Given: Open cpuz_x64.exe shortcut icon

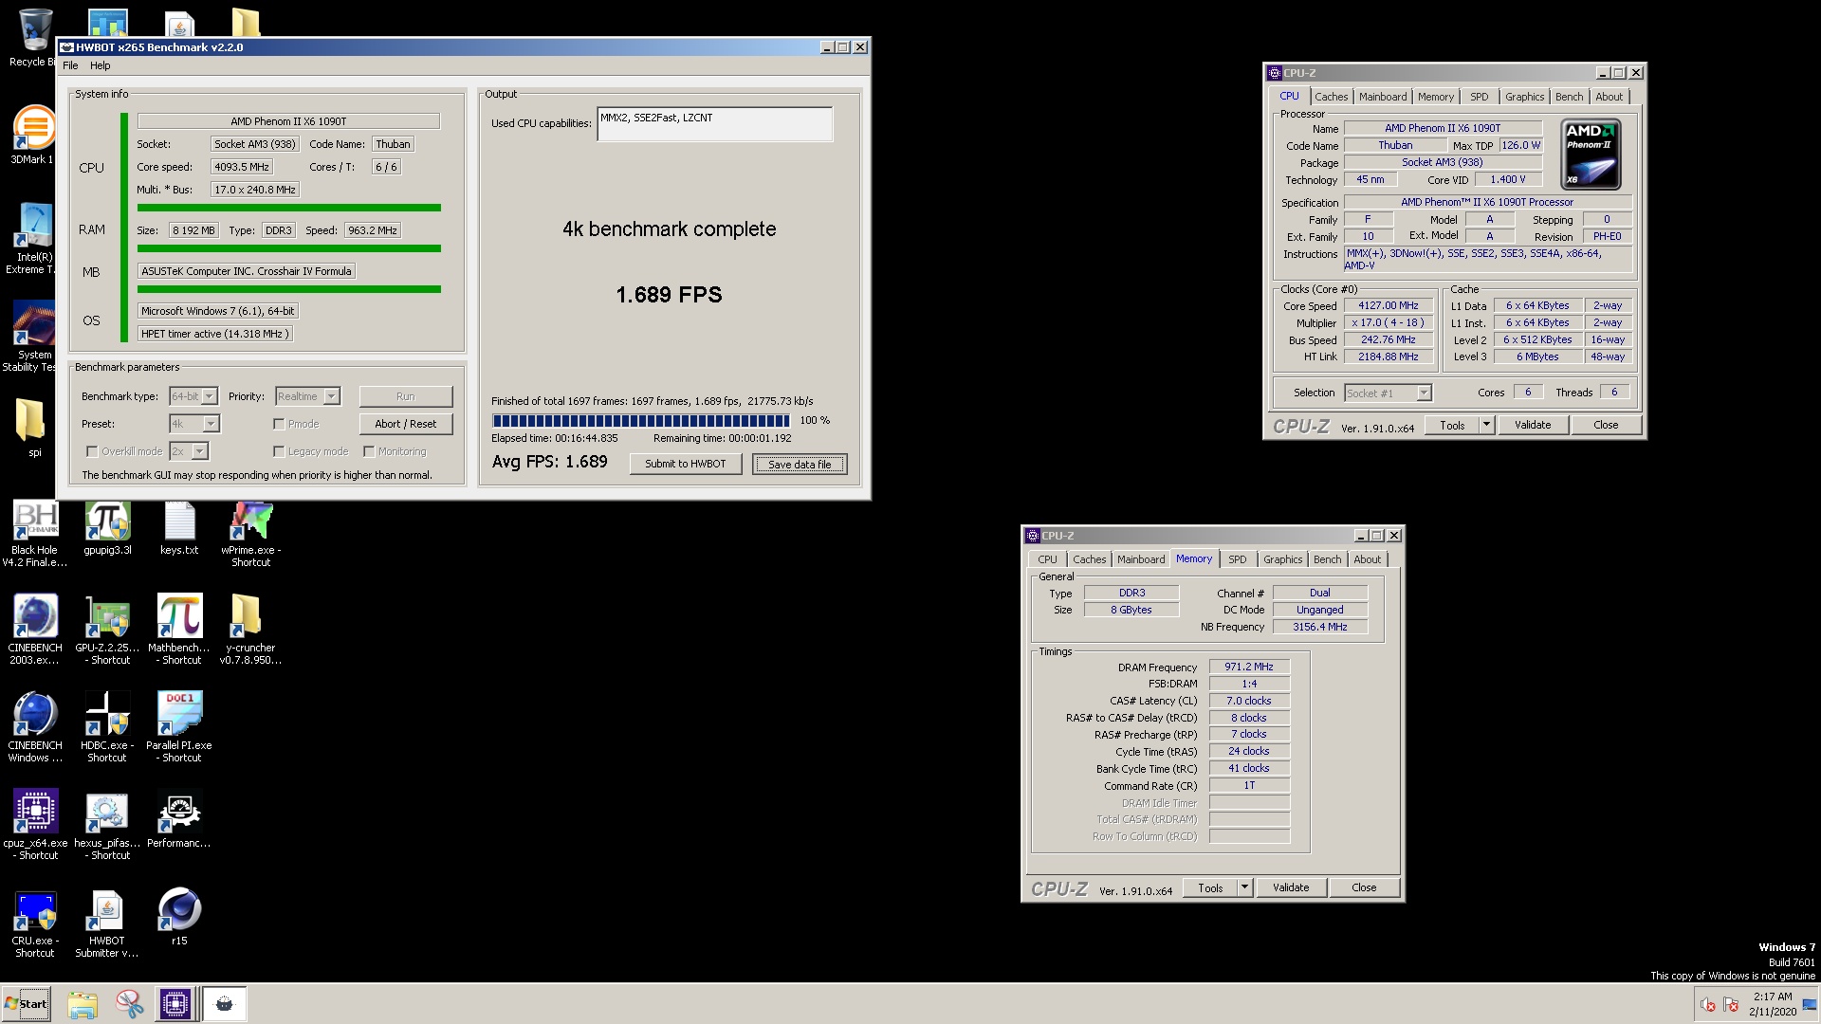Looking at the screenshot, I should click(35, 826).
